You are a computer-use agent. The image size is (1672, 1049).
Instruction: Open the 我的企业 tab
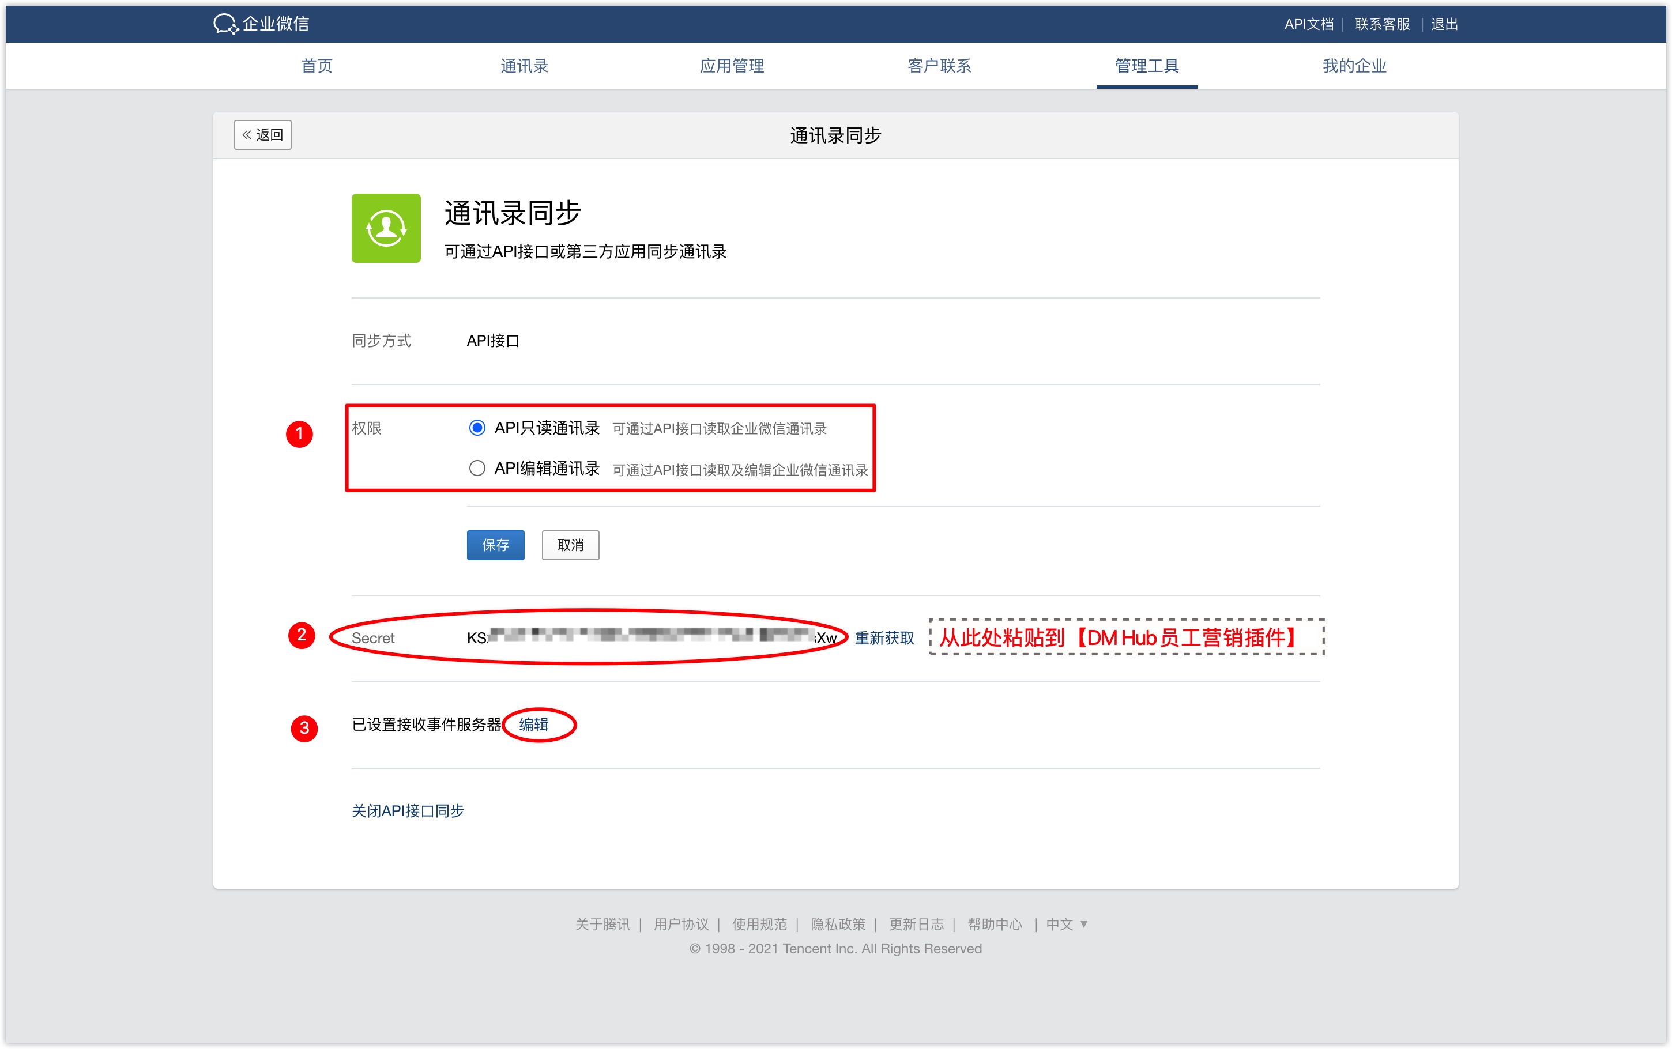click(x=1354, y=66)
